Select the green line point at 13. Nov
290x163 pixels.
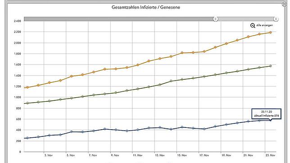(160, 85)
